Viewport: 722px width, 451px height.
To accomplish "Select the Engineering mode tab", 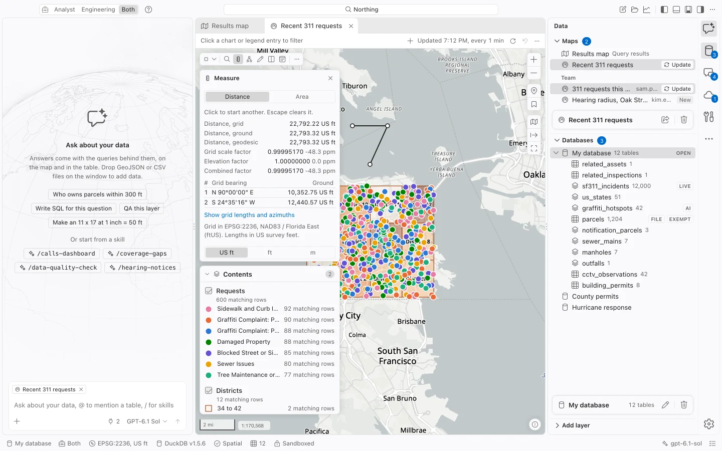I will [98, 10].
